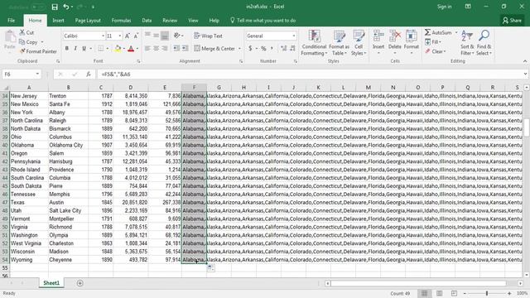Increase font size with the larger A icon
This screenshot has height=298, width=530.
point(128,36)
